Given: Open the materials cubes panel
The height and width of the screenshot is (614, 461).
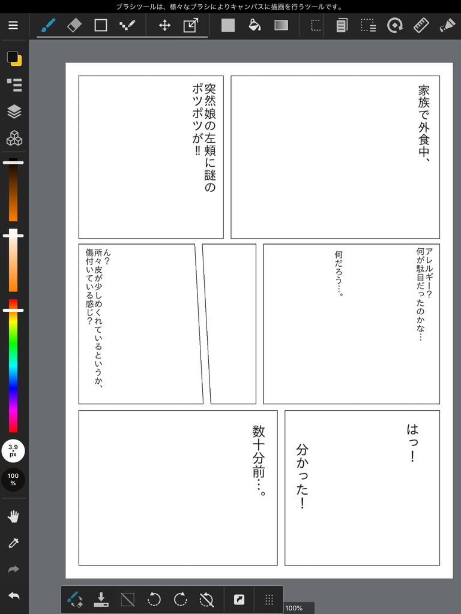Looking at the screenshot, I should click(x=14, y=139).
